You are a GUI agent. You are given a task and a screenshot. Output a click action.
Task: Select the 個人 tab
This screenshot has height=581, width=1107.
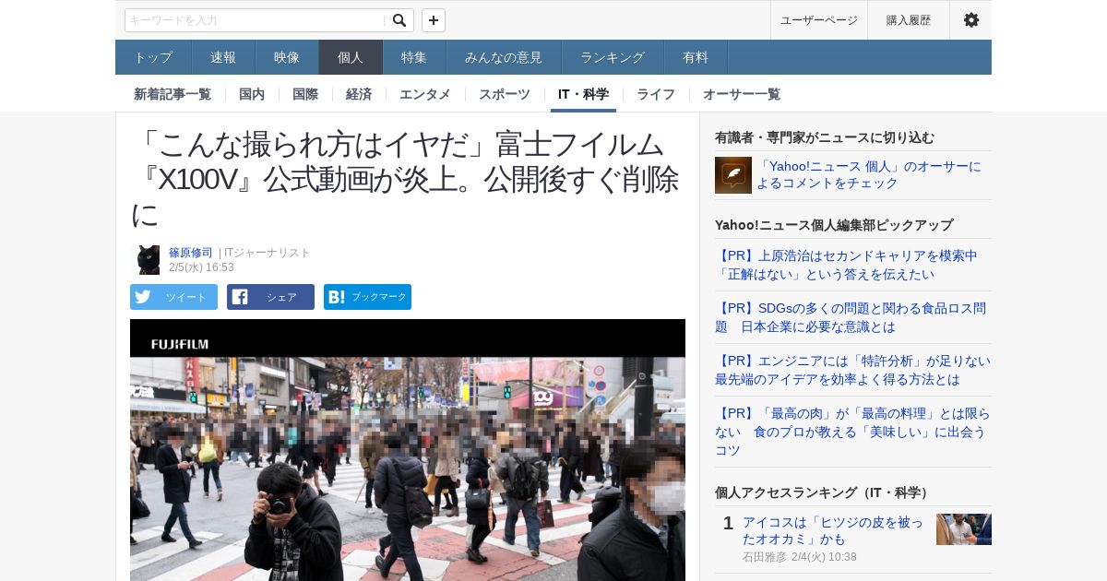[x=351, y=57]
